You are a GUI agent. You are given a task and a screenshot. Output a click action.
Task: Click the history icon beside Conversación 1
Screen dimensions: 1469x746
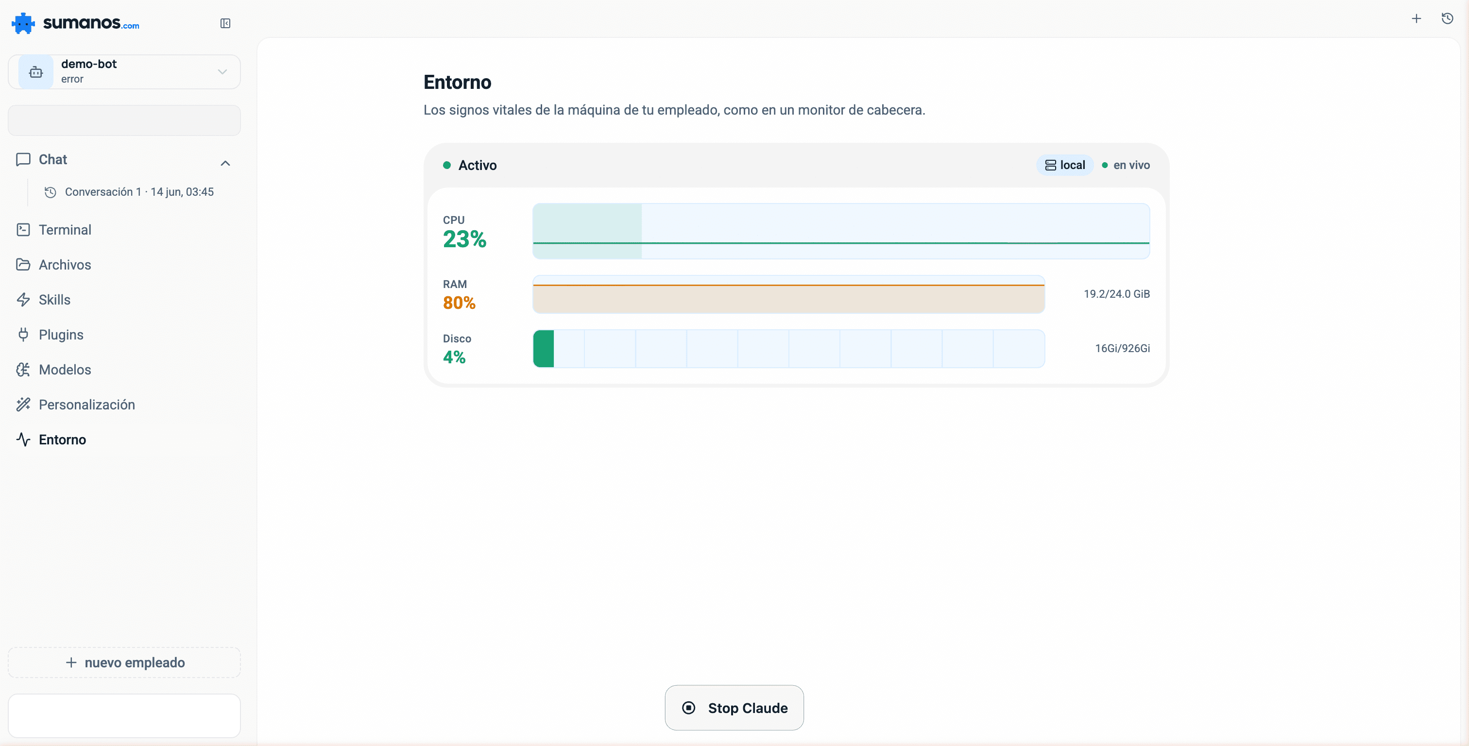click(50, 192)
